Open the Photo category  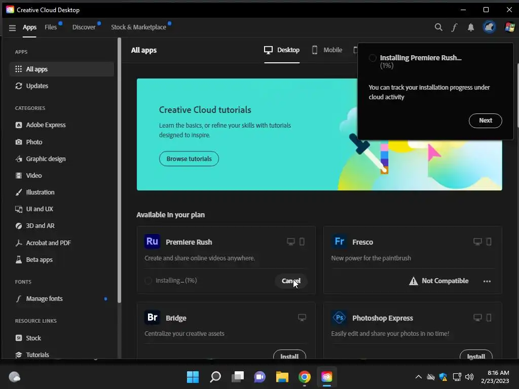pos(61,142)
